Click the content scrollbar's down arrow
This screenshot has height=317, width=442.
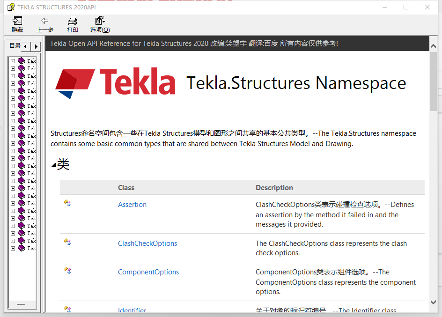[x=433, y=302]
